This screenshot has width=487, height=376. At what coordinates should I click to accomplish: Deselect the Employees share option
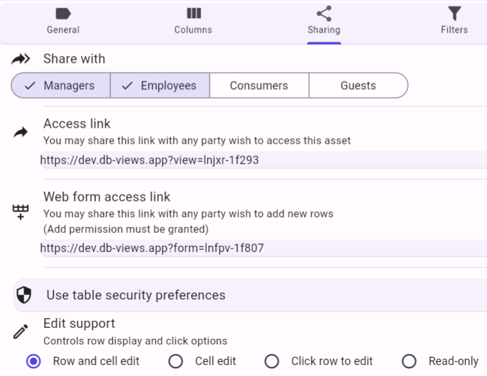point(160,85)
